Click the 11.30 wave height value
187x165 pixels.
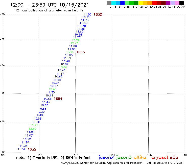click(87, 14)
